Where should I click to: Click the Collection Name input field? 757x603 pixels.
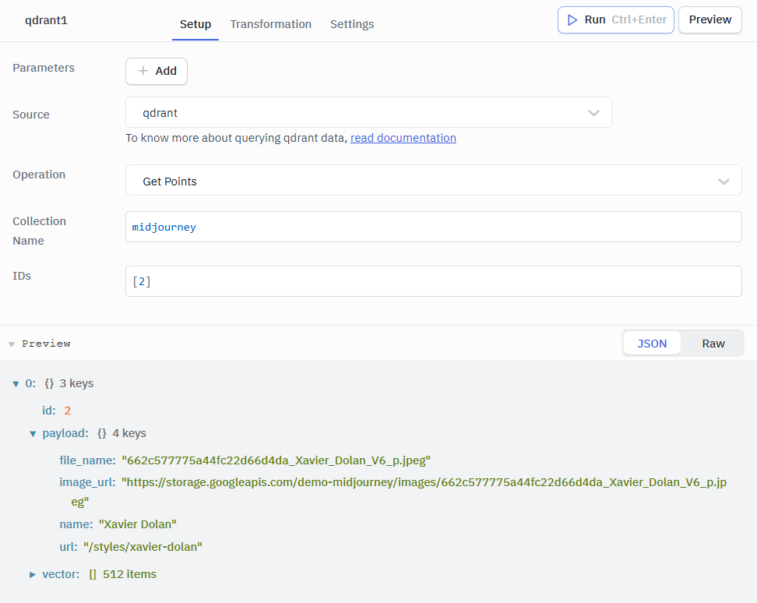(x=434, y=227)
